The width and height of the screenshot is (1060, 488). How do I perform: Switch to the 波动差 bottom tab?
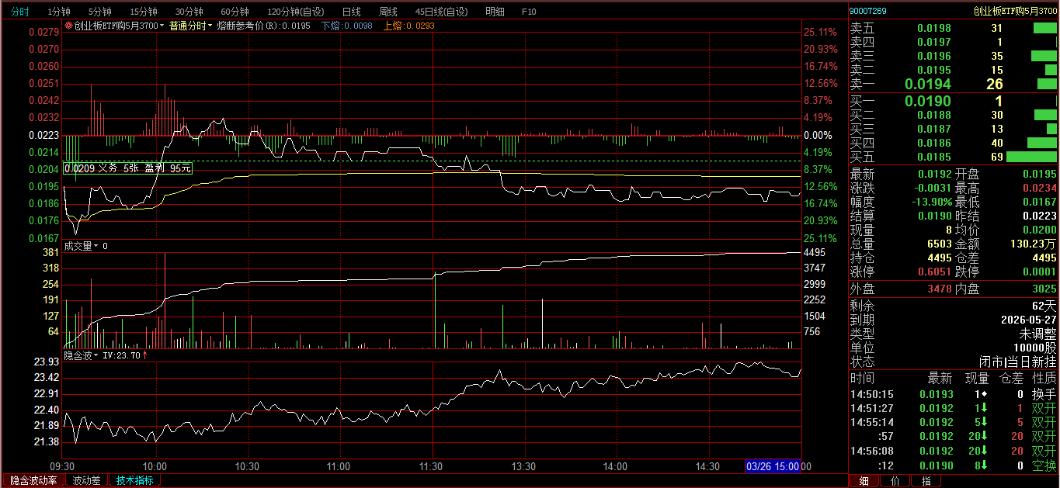[86, 480]
